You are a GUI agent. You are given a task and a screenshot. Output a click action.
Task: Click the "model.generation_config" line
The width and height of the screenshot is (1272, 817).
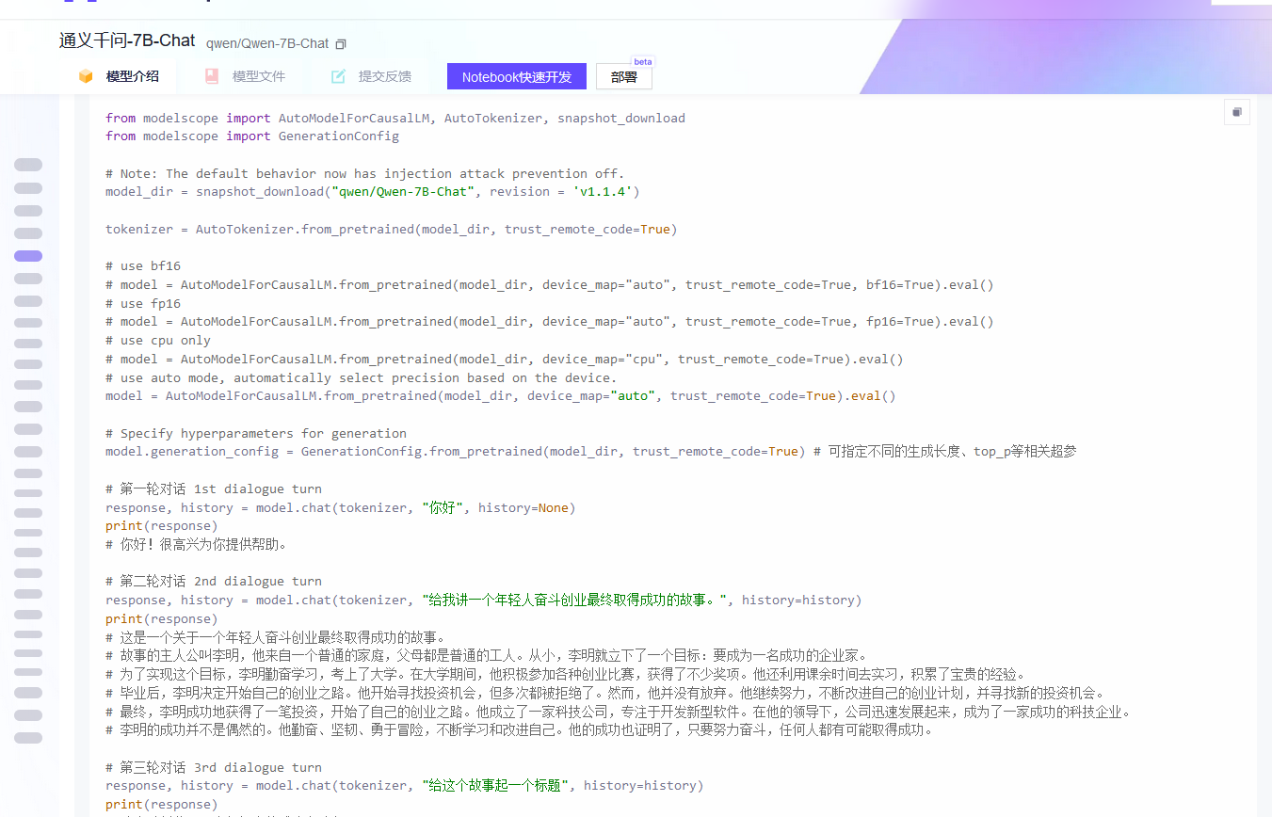591,452
